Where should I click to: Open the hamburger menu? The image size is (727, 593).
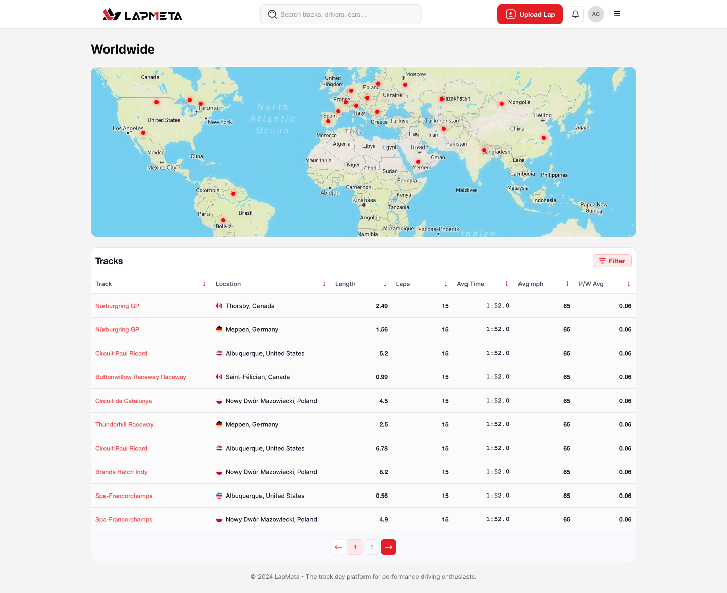[617, 14]
